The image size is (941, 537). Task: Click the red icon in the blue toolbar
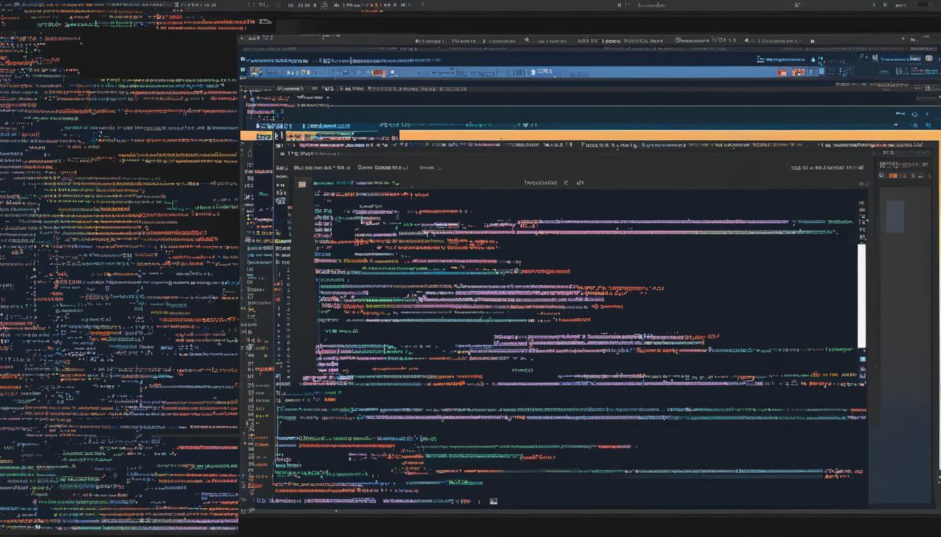378,72
